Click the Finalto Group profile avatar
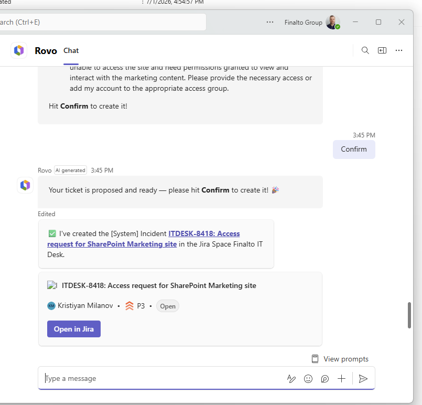The height and width of the screenshot is (405, 422). tap(333, 22)
